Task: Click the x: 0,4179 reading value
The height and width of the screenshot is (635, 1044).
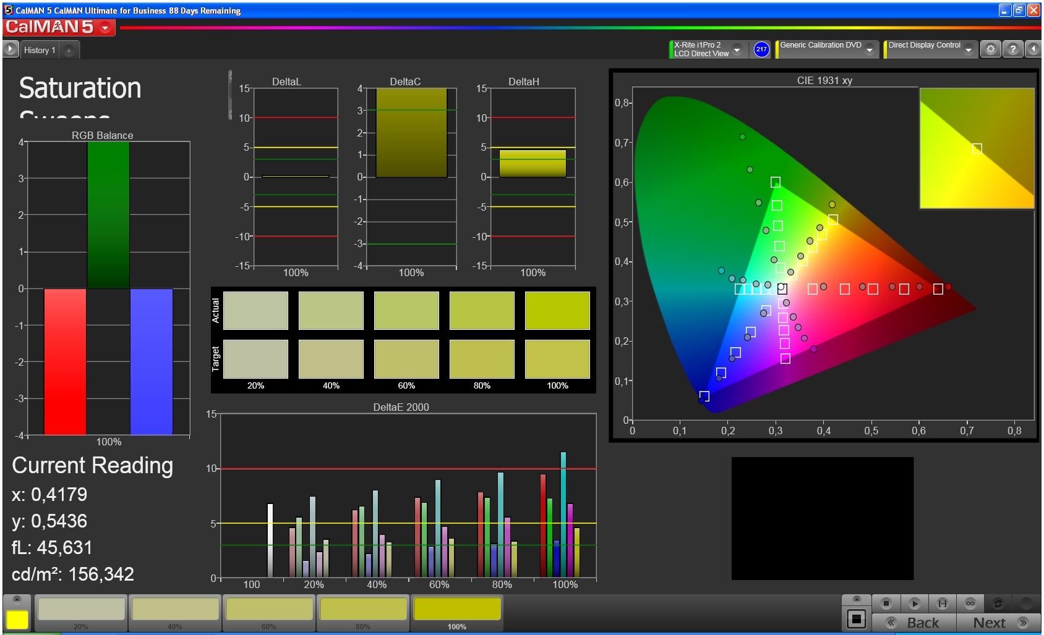Action: [49, 494]
